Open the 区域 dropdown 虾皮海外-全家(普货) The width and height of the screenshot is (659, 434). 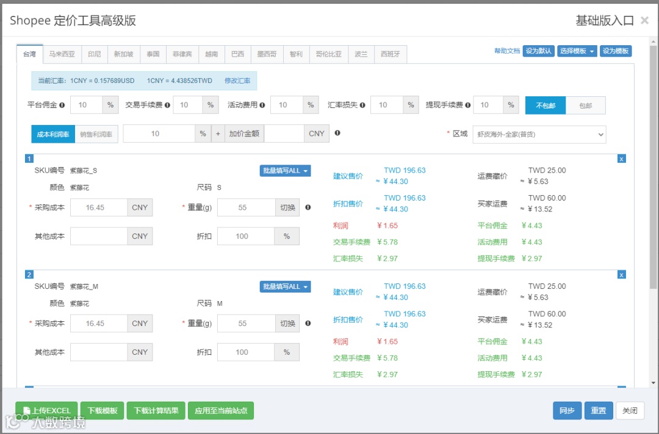[x=539, y=134]
